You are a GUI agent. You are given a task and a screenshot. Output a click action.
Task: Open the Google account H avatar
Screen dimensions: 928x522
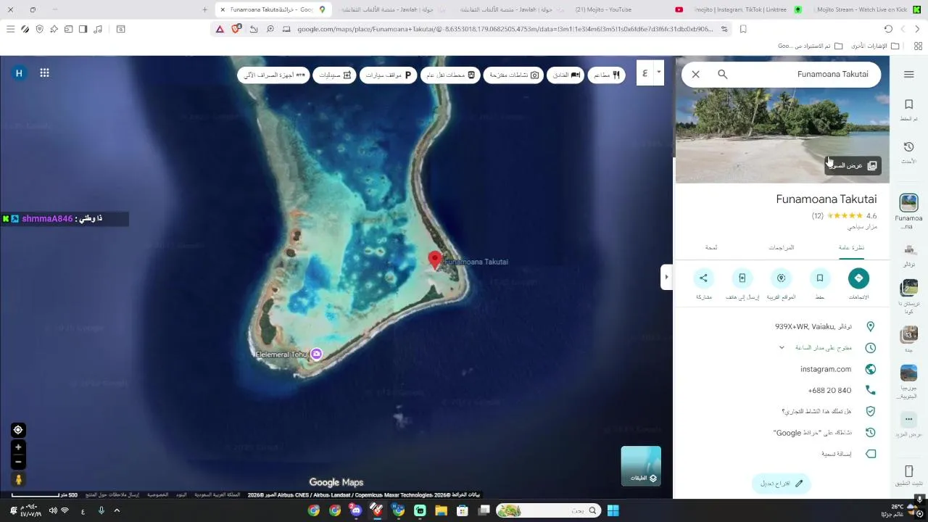point(19,72)
